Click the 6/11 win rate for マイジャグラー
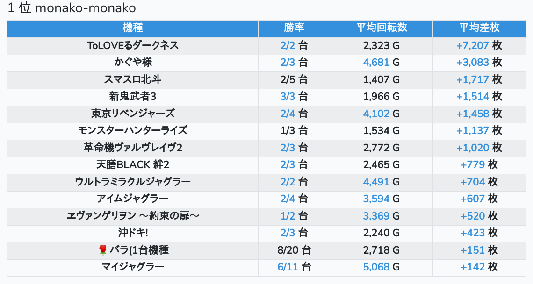Screen dimensions: 533x284 (x=288, y=267)
